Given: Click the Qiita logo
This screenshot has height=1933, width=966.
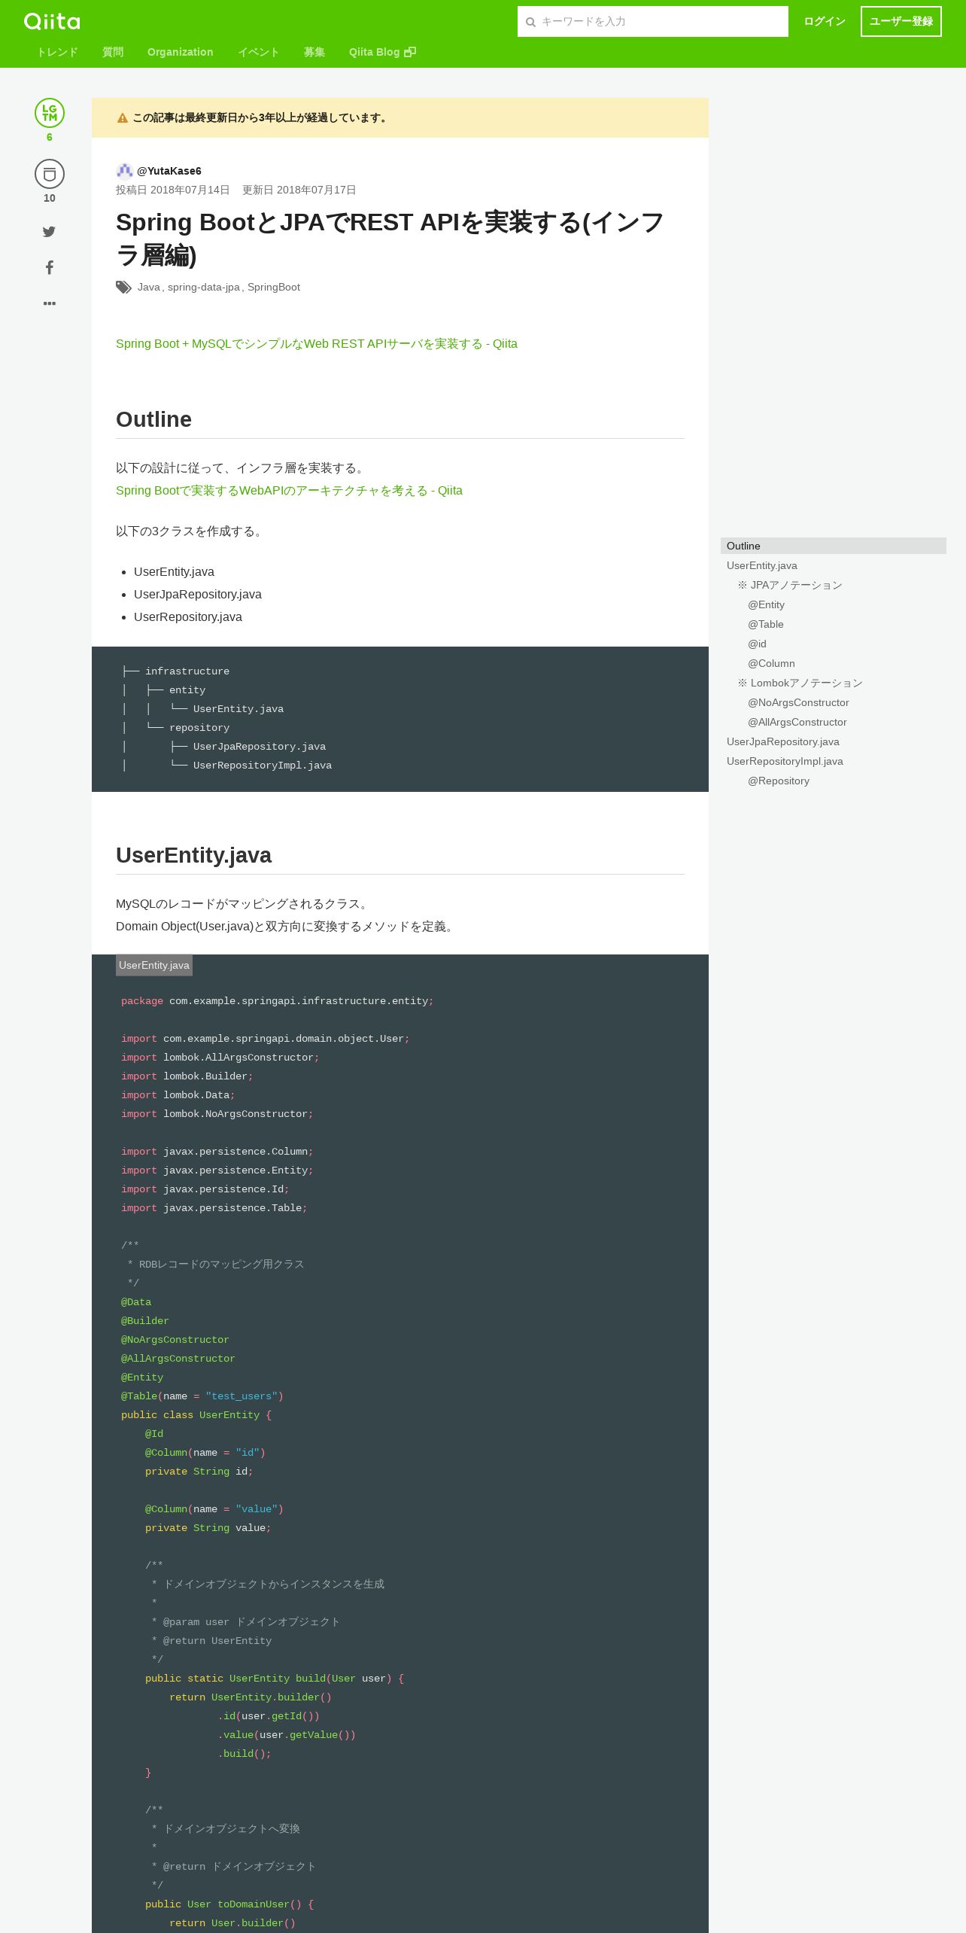Looking at the screenshot, I should [52, 21].
